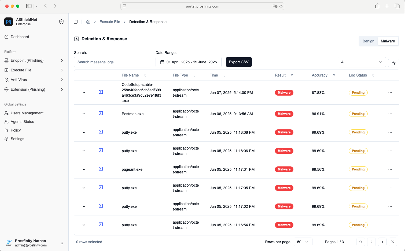Sort by Result column
This screenshot has width=405, height=251.
[x=284, y=75]
